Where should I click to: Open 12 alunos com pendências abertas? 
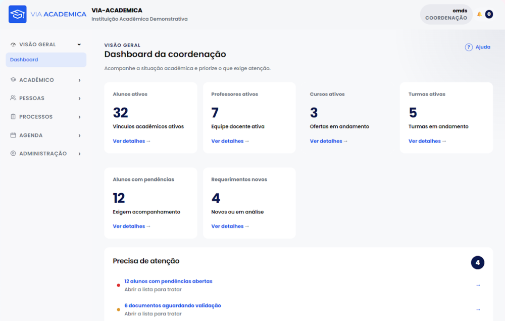point(169,282)
